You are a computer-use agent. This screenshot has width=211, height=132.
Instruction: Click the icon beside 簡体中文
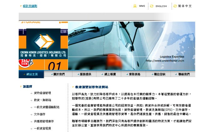(x=175, y=6)
